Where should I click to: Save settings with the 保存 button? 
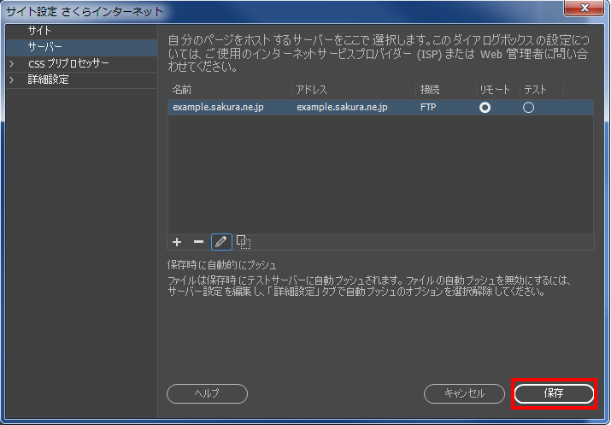(x=553, y=393)
